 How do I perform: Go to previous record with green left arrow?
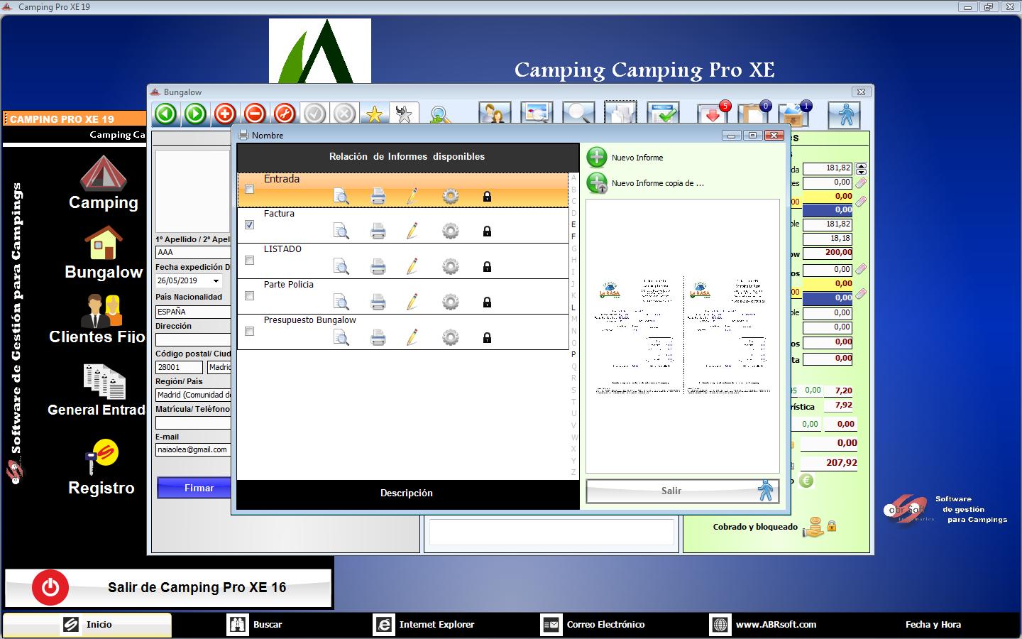pos(166,114)
